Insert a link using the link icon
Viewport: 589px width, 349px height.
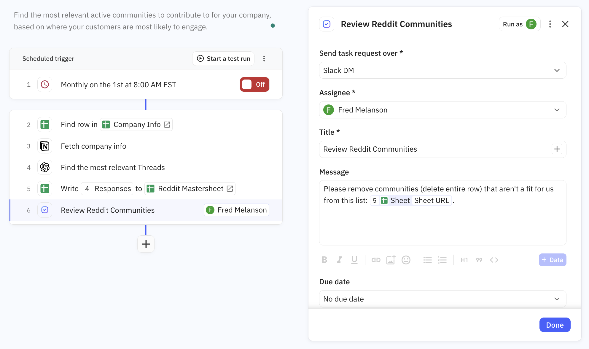tap(376, 260)
